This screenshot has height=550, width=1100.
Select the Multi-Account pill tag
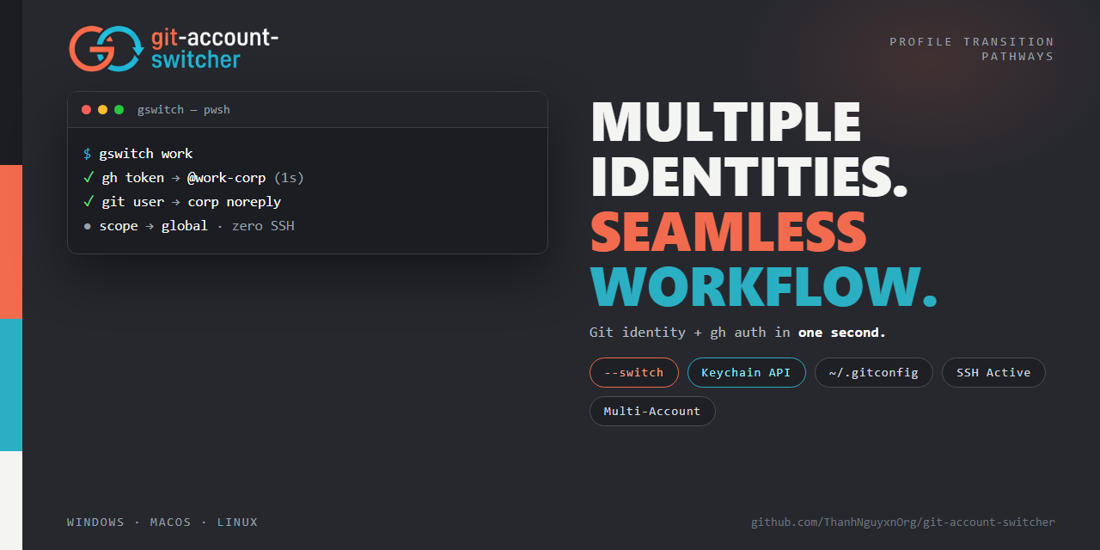(652, 411)
